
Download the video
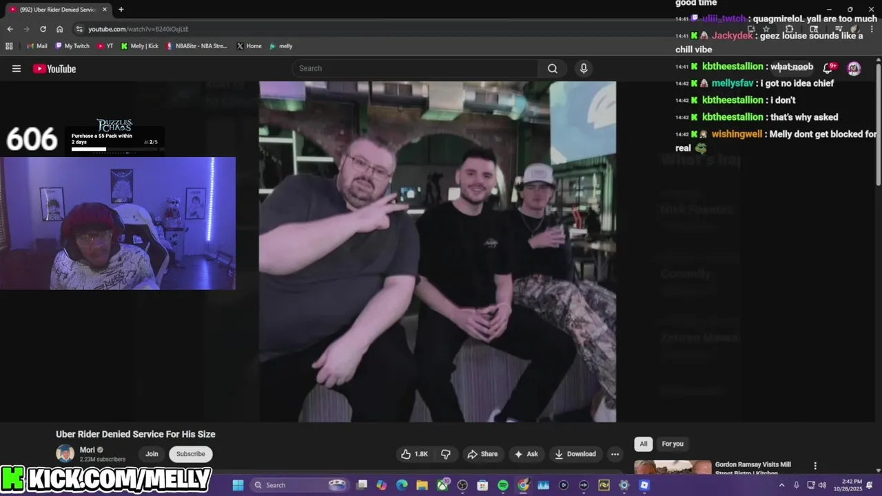point(575,454)
